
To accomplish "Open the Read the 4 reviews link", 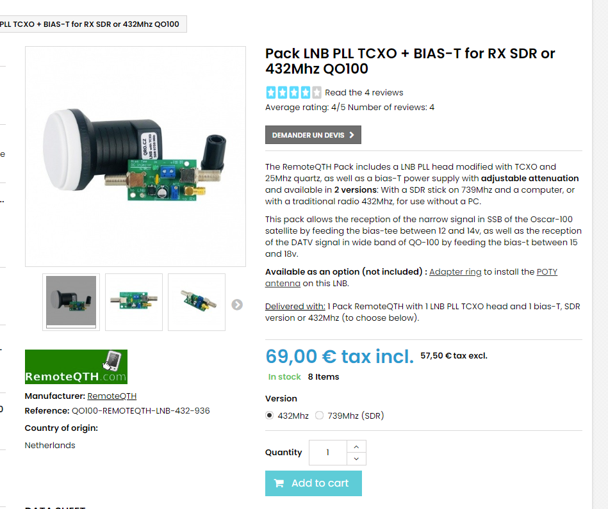I will pos(364,93).
